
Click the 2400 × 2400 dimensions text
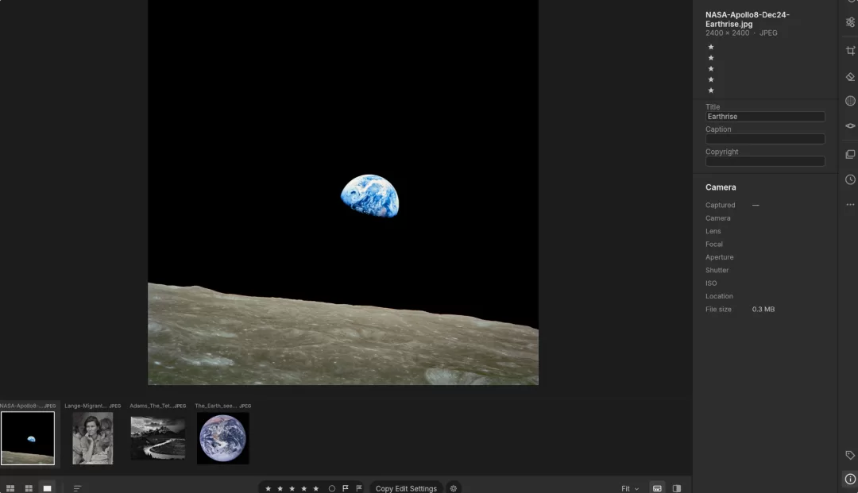pos(727,33)
